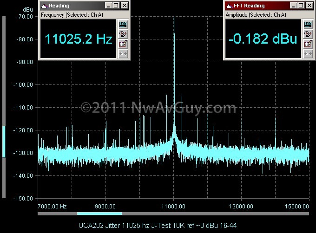Image resolution: width=316 pixels, height=233 pixels.
Task: Click the table-edit icon in FFT Reading window
Action: [308, 44]
